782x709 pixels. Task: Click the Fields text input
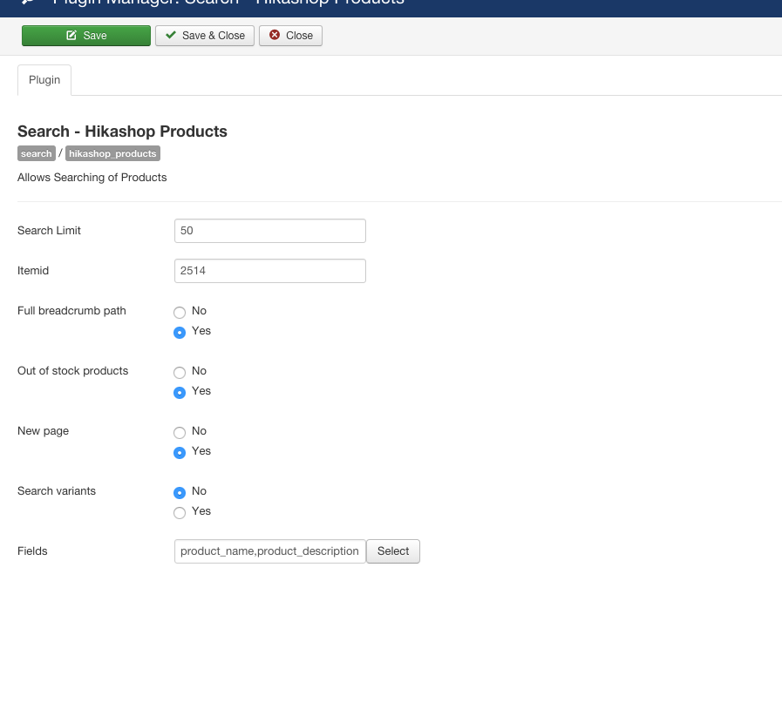(269, 551)
